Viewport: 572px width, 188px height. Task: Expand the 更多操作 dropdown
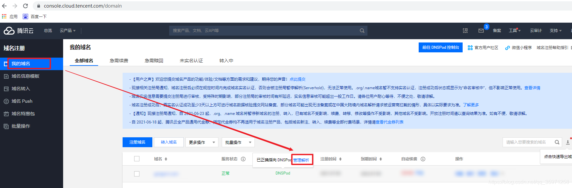pyautogui.click(x=202, y=142)
